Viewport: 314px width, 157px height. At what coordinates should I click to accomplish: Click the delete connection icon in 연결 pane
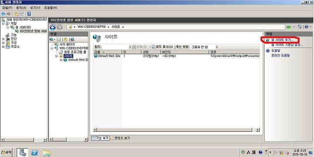point(72,40)
